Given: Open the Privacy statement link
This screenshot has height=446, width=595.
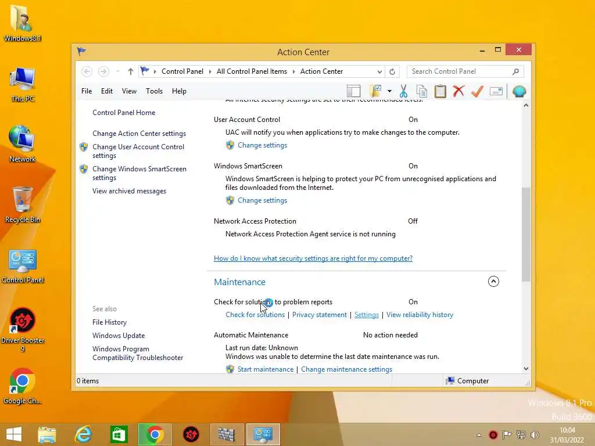Looking at the screenshot, I should coord(319,315).
